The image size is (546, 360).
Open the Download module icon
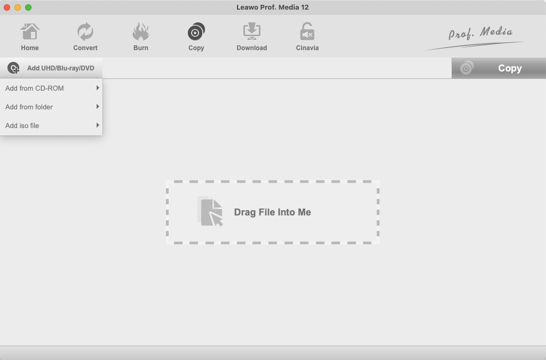click(x=251, y=32)
